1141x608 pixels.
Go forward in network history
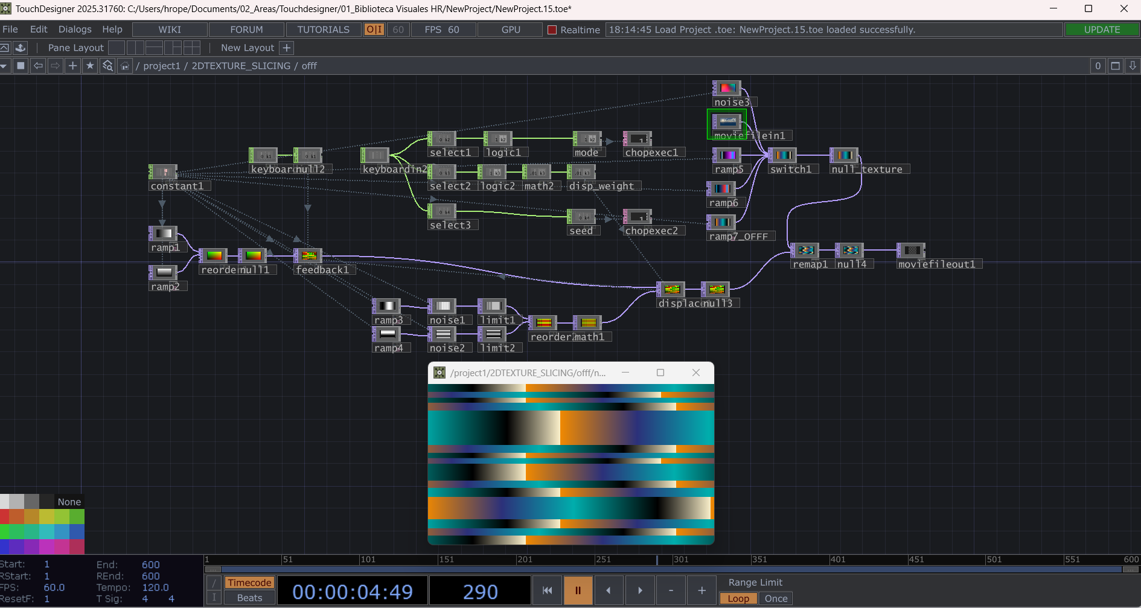click(56, 66)
